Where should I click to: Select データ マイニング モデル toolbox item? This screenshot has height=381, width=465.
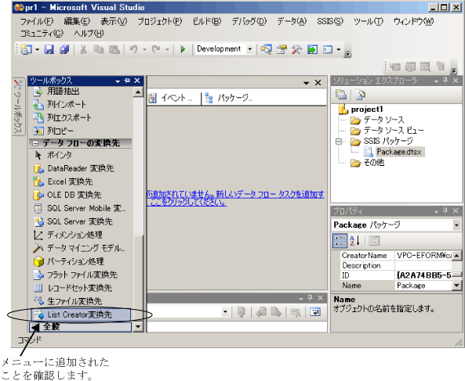tap(81, 248)
